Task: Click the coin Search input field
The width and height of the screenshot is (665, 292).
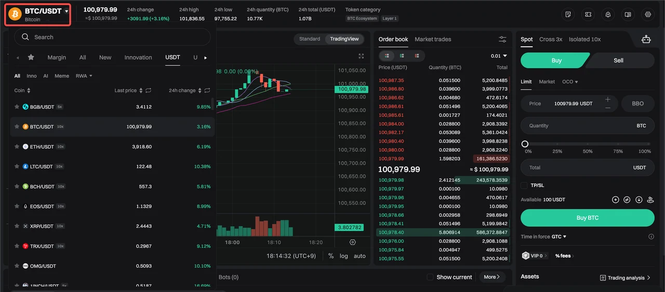Action: pos(112,37)
